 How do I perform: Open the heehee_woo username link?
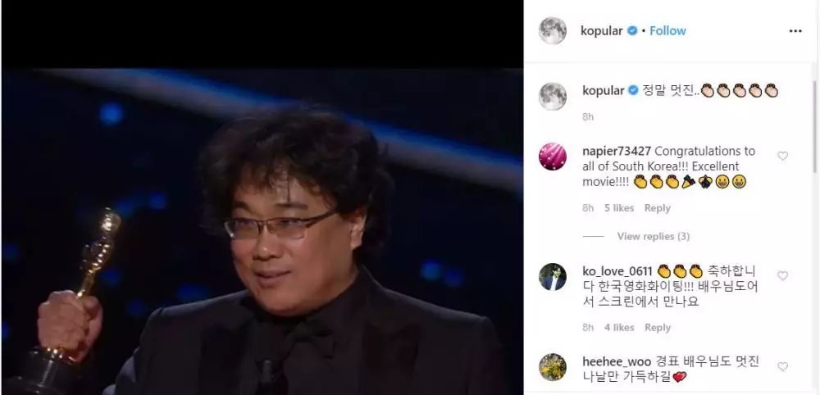[617, 361]
